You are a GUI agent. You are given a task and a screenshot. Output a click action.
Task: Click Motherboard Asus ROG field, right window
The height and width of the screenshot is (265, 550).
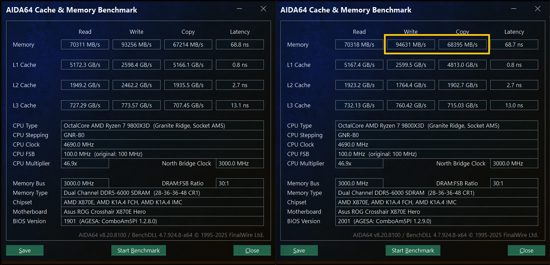pyautogui.click(x=437, y=212)
